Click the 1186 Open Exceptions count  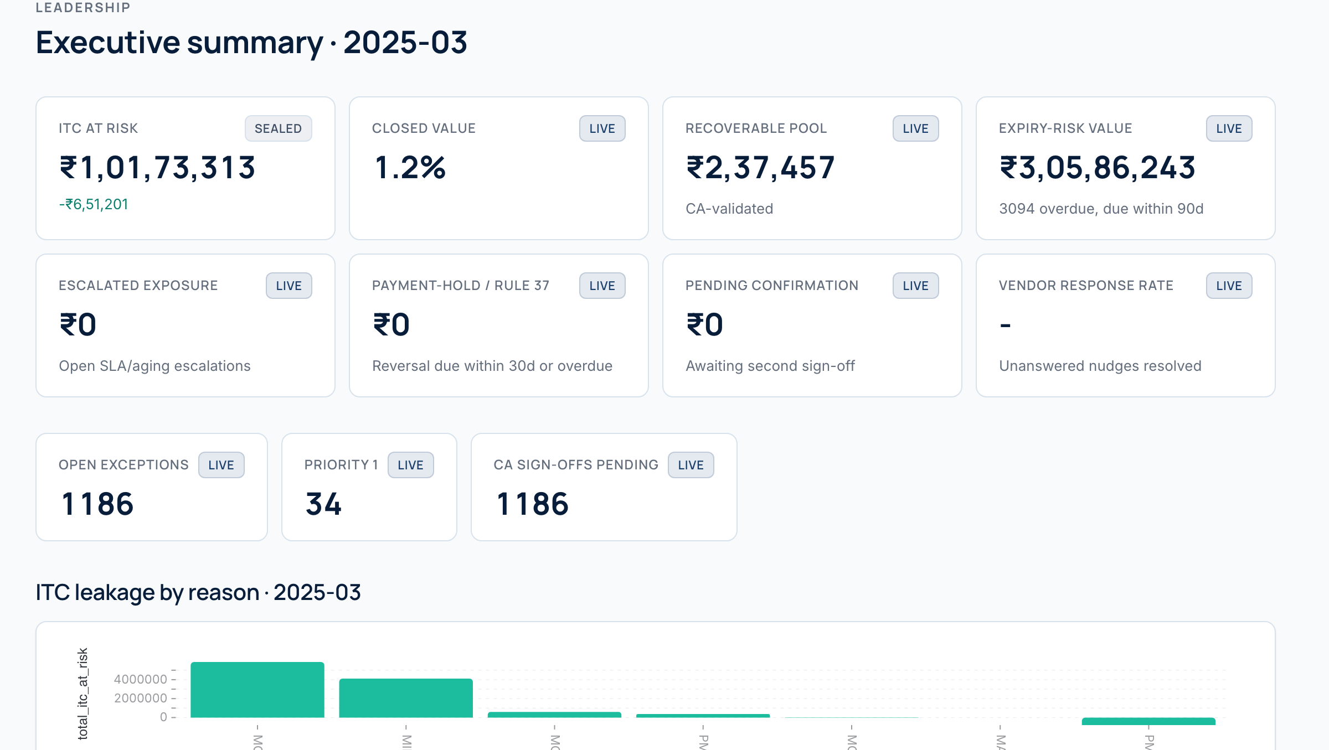click(97, 504)
